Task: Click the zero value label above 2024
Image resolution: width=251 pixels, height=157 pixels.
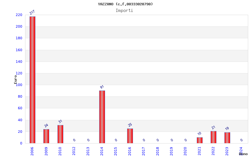Action: coord(241,140)
